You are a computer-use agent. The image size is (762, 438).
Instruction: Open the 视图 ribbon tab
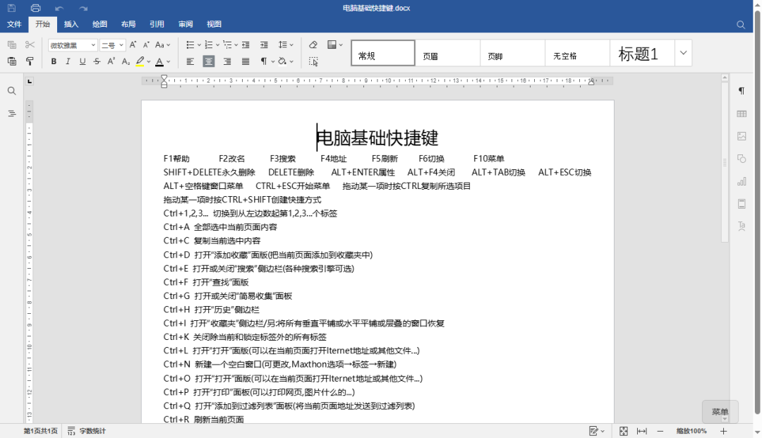214,24
